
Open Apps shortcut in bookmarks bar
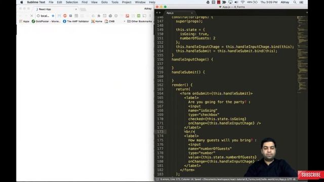pos(24,21)
